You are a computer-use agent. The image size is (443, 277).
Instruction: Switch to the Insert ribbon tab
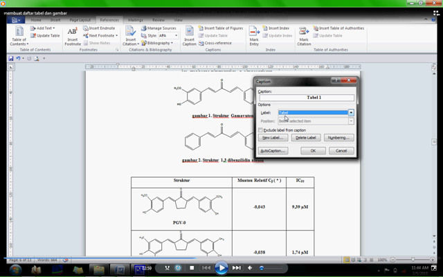[55, 20]
